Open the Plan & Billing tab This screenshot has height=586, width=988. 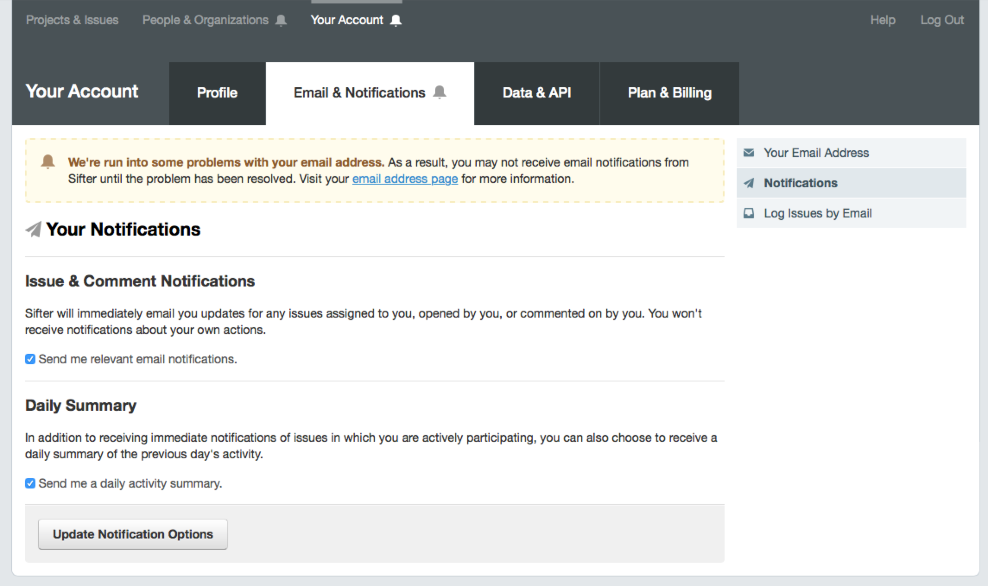click(669, 93)
